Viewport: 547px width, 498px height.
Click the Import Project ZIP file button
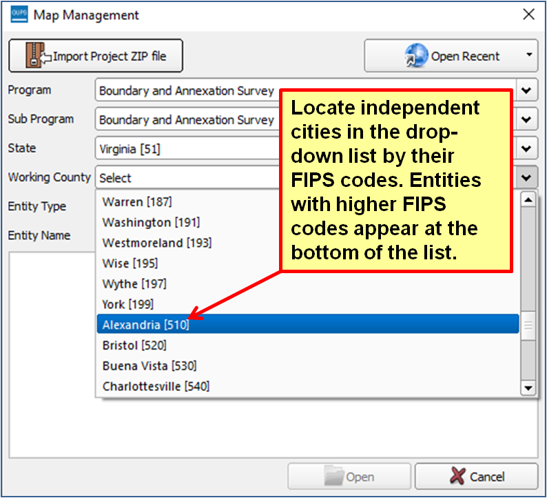96,56
